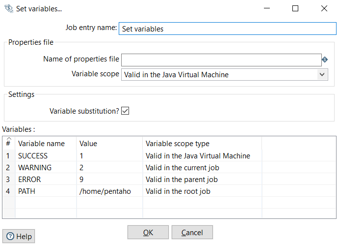Maximize the Set variables window

295,8
